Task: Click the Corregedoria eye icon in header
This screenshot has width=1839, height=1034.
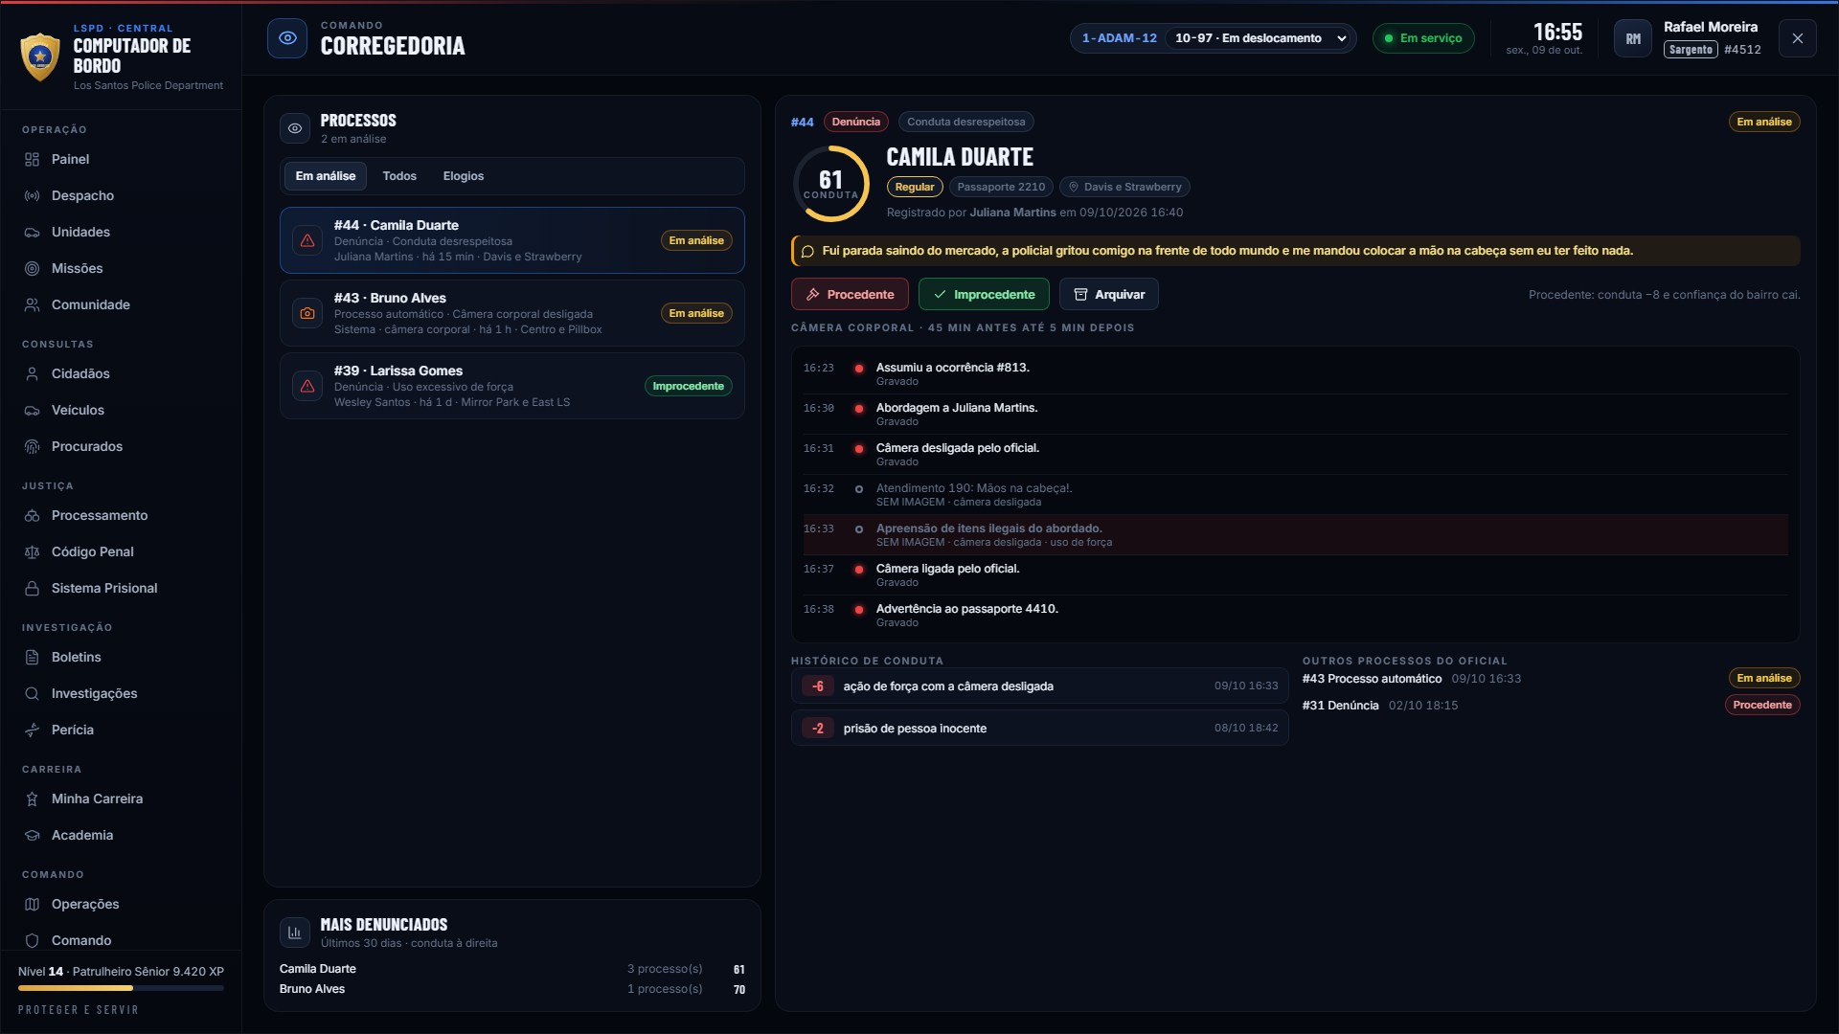Action: [x=287, y=38]
